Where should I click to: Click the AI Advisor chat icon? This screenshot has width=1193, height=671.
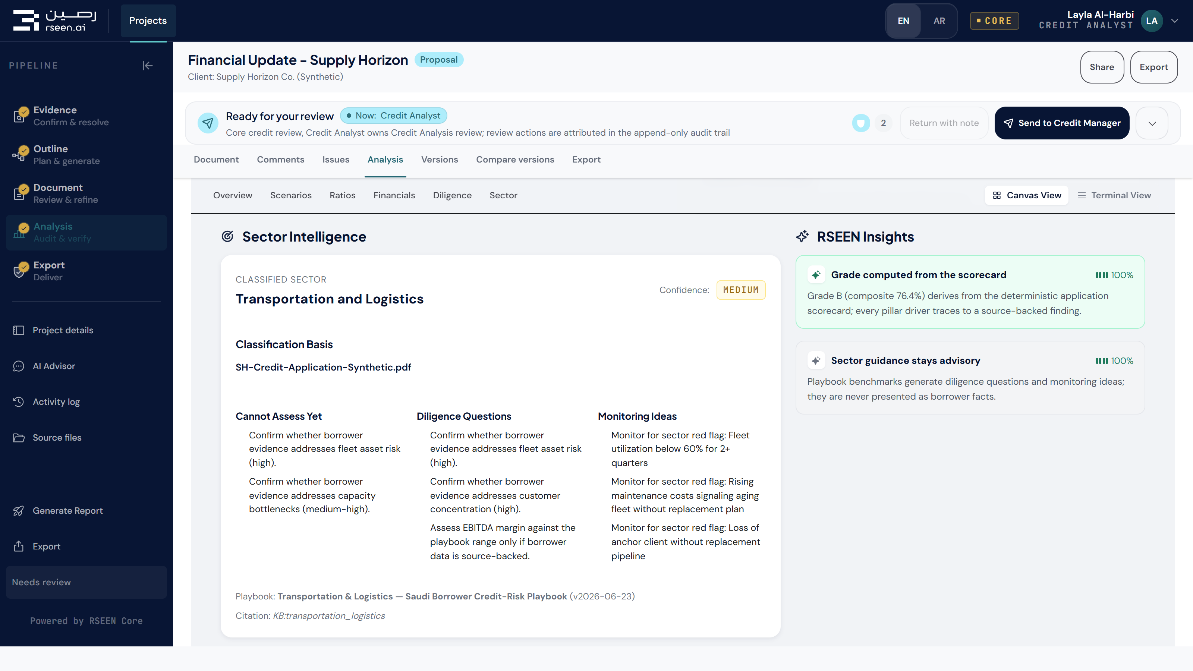pyautogui.click(x=19, y=366)
